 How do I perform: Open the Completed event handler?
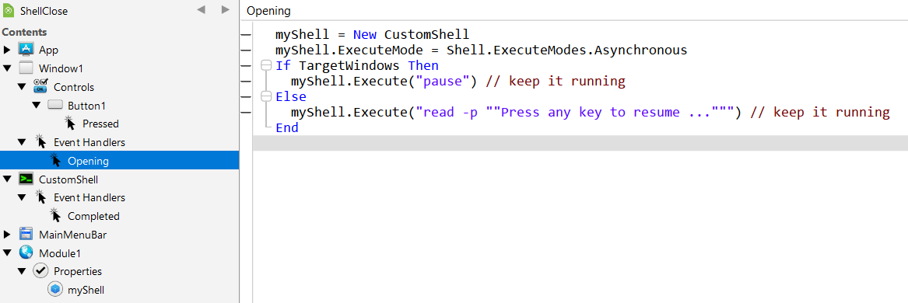coord(94,216)
